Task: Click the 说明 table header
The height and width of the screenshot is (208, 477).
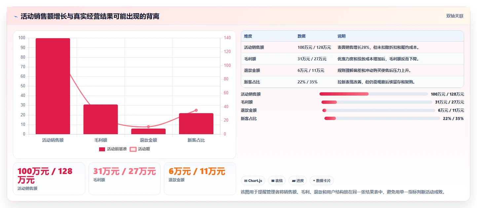Action: tap(342, 36)
